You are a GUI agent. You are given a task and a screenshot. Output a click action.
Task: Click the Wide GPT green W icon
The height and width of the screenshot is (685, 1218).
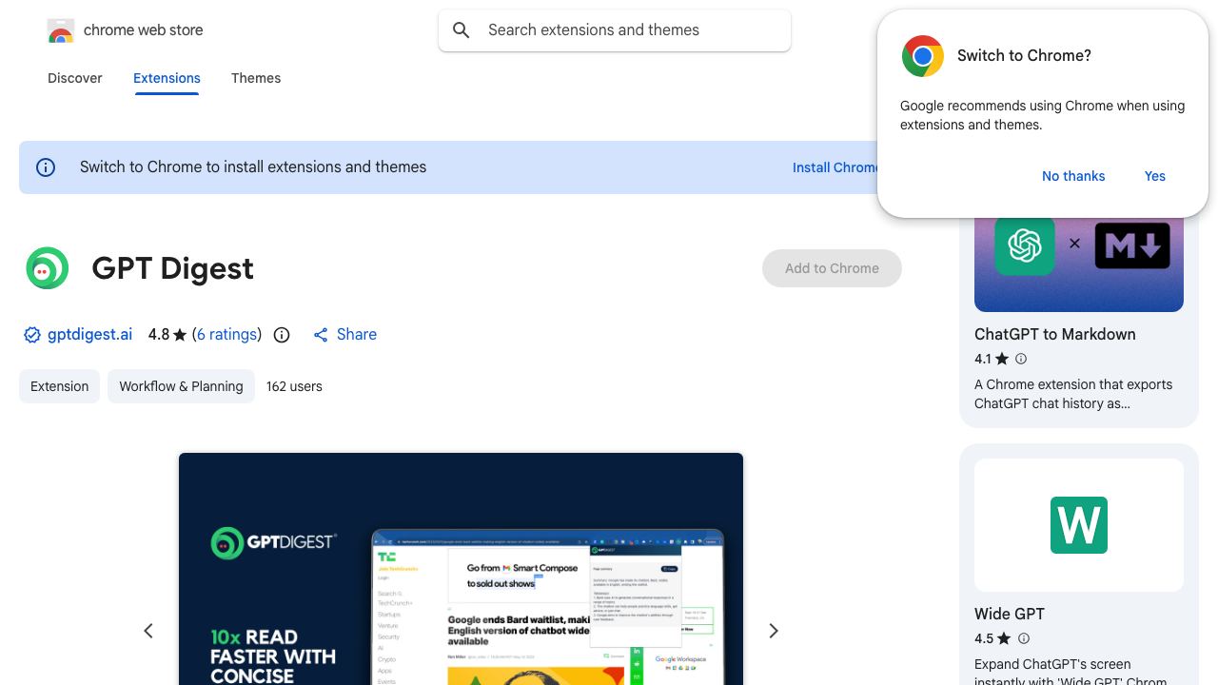pos(1079,525)
